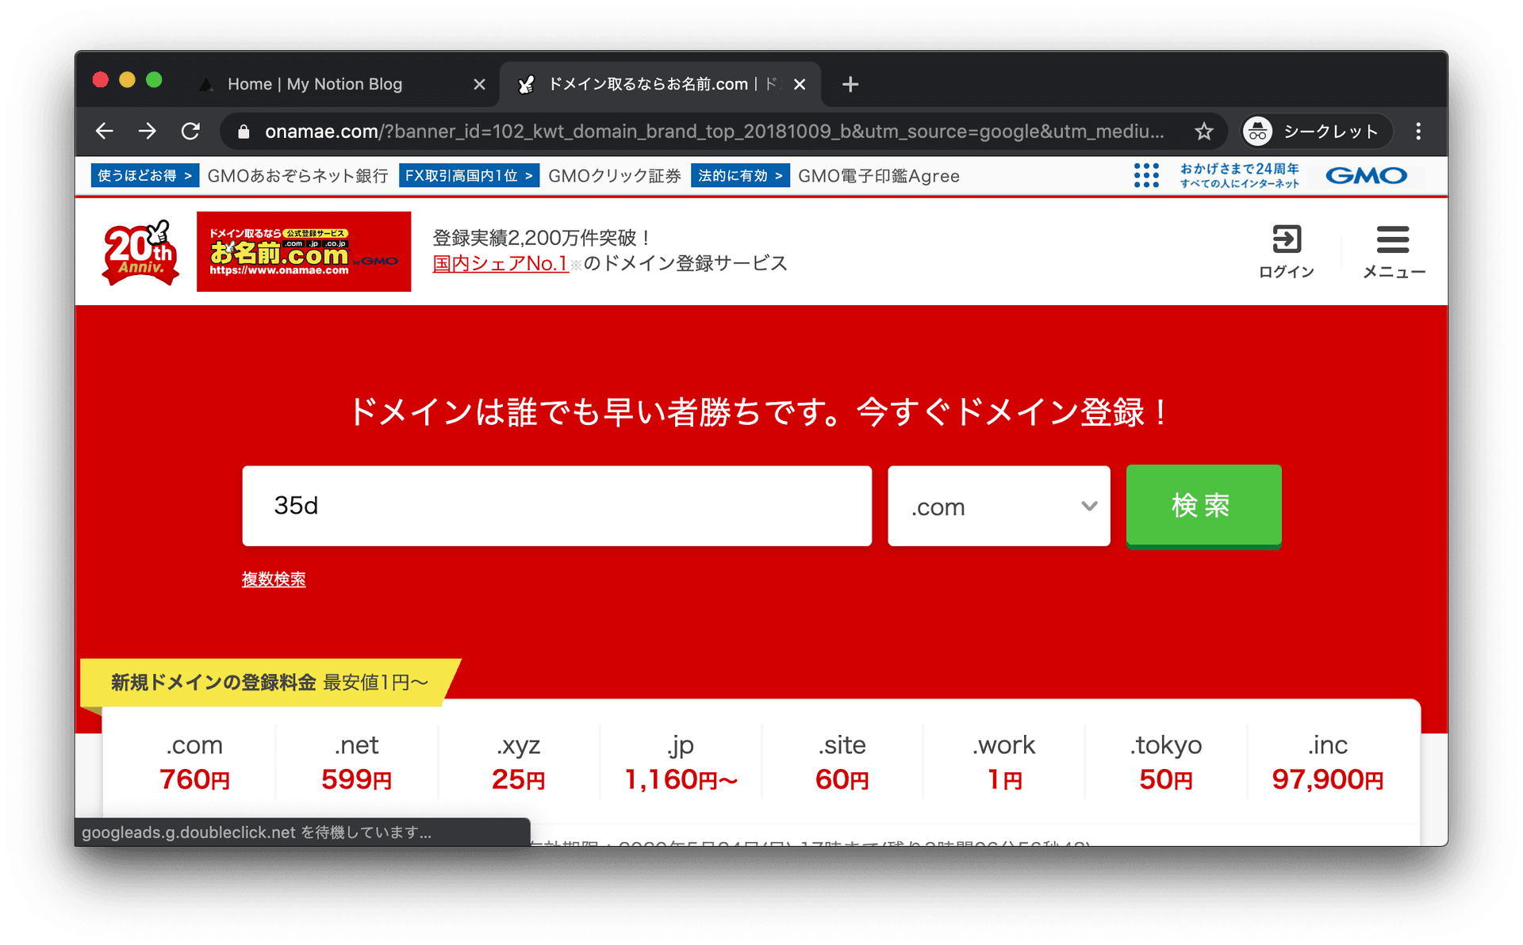
Task: Select the .net 599円 price cell
Action: click(x=356, y=762)
